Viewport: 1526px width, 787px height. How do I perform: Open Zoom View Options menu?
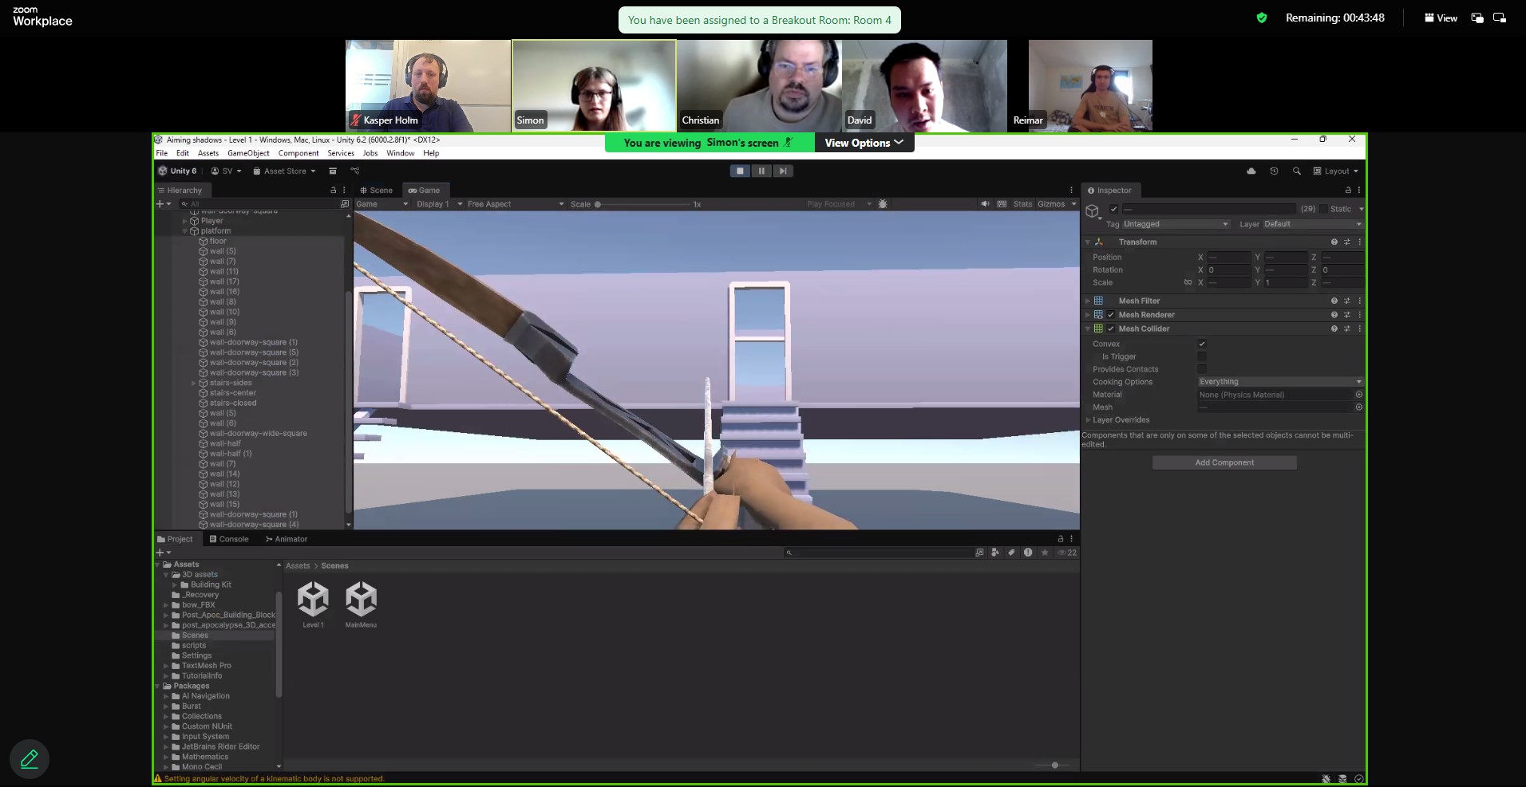tap(864, 143)
